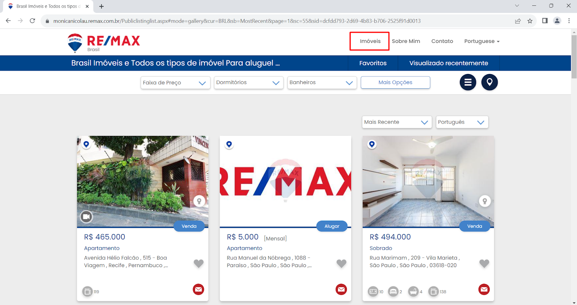This screenshot has height=305, width=577.
Task: Switch to list view with hamburger icon
Action: (468, 82)
